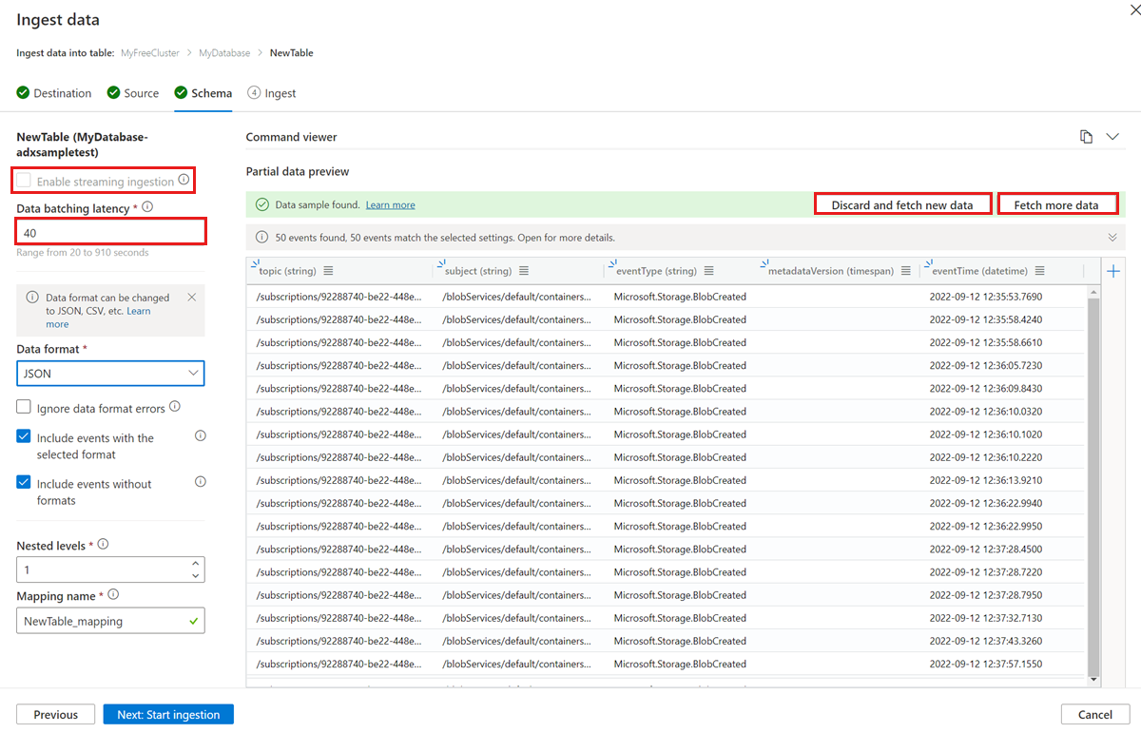The height and width of the screenshot is (733, 1141).
Task: Go to the Source step tab
Action: tap(132, 93)
